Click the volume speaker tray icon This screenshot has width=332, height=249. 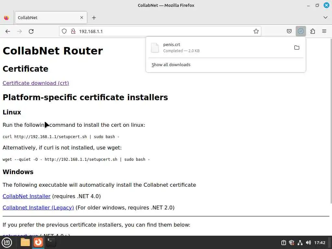tap(308, 243)
